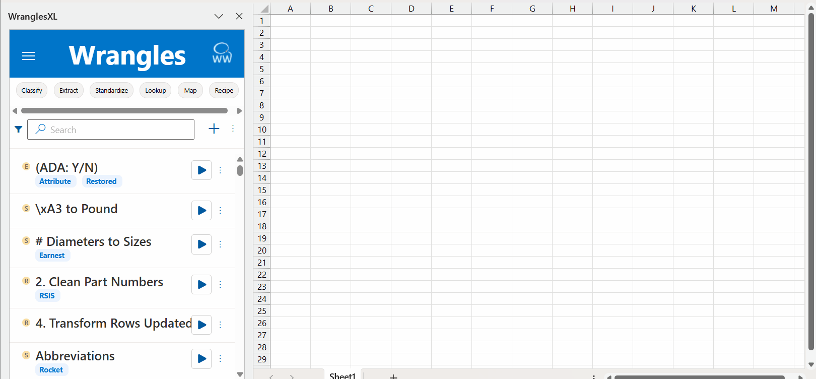816x379 pixels.
Task: Go to next sheet arrow
Action: pos(292,376)
